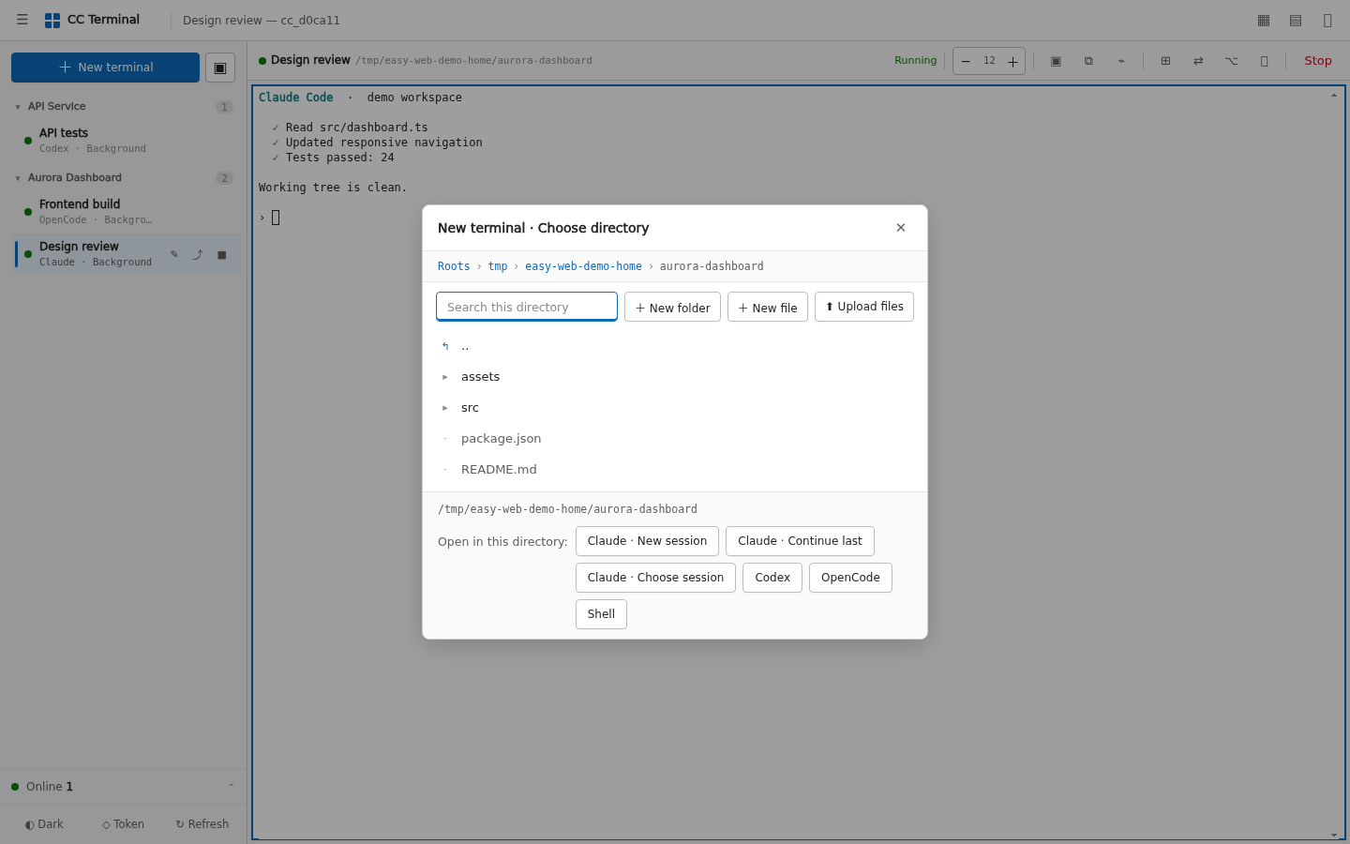The image size is (1350, 844).
Task: Create a New folder
Action: click(x=672, y=307)
